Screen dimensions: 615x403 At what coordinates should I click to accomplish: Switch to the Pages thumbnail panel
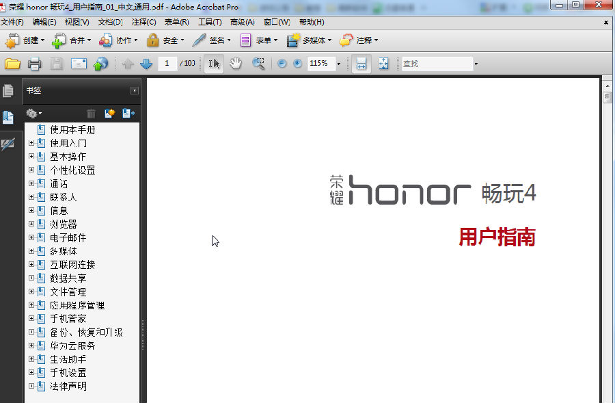tap(9, 90)
